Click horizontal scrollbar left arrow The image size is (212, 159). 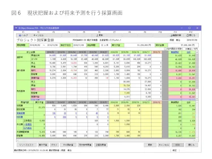point(18,140)
